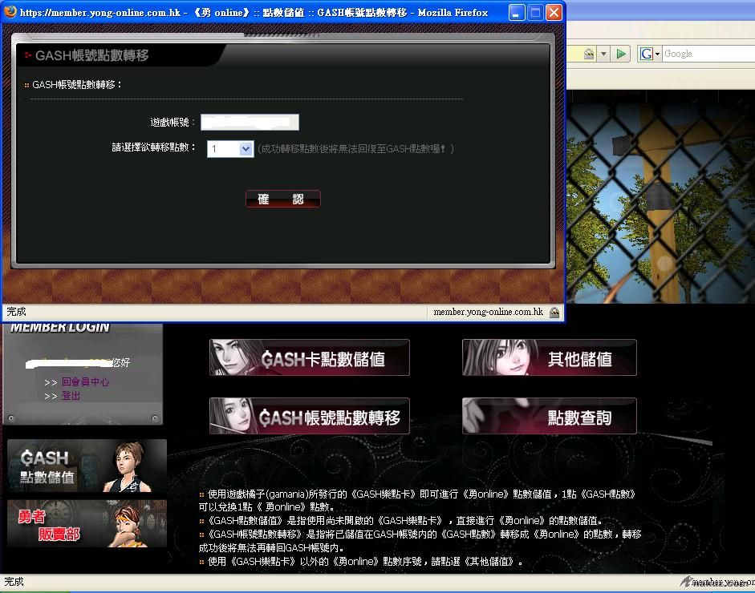Image resolution: width=755 pixels, height=593 pixels.
Task: Expand the address bar history dropdown arrow
Action: tap(604, 54)
